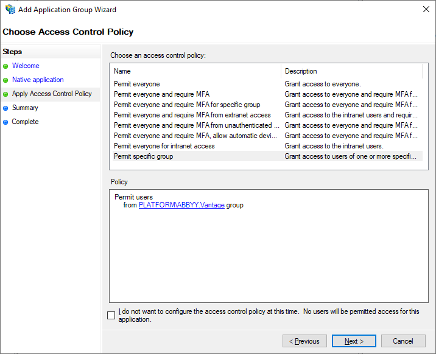Viewport: 436px width, 354px height.
Task: Select the Permit everyone policy
Action: 137,84
